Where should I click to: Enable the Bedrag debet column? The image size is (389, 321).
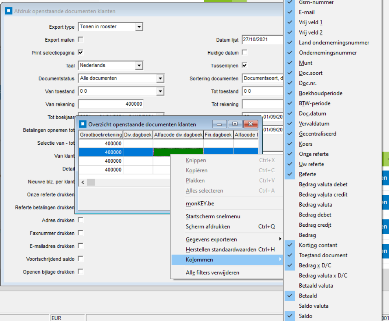pos(315,215)
